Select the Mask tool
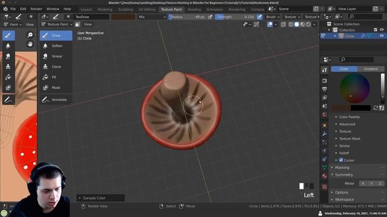Screen dimensions: 387x217 [56, 87]
